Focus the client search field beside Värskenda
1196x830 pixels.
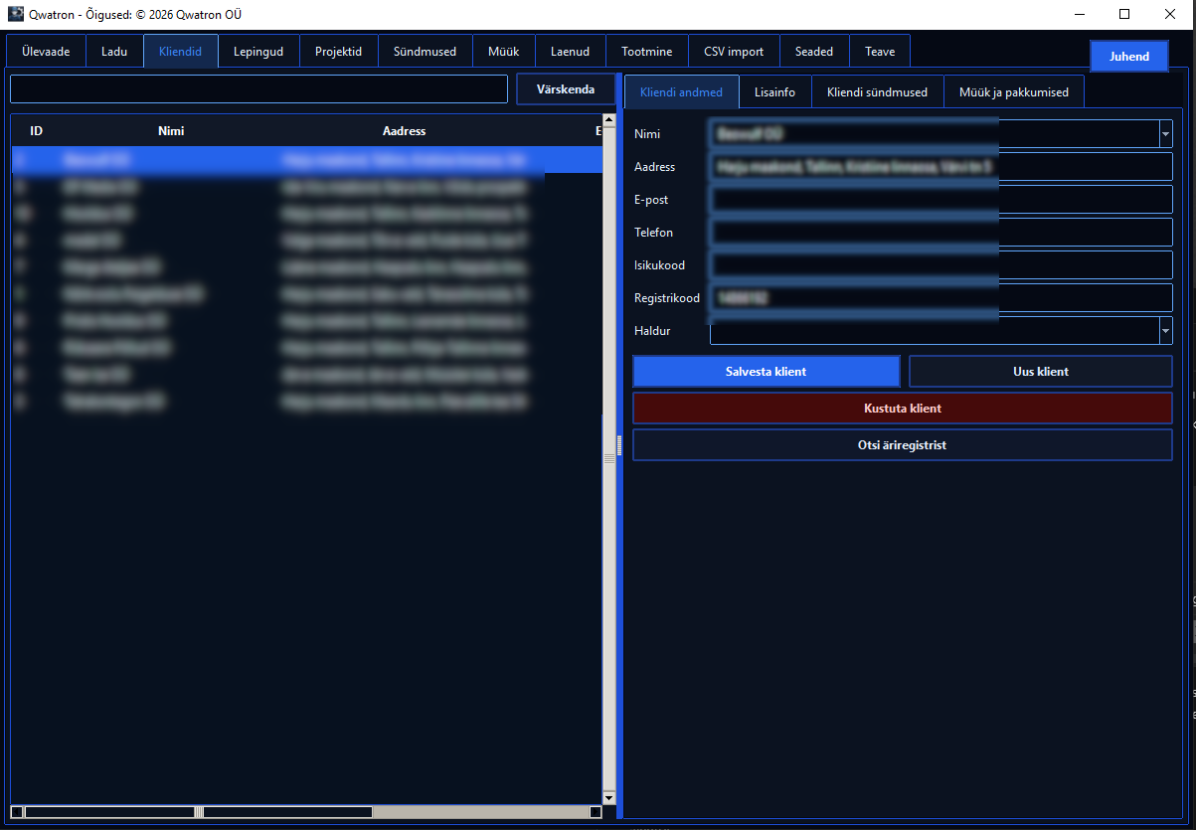(x=258, y=89)
